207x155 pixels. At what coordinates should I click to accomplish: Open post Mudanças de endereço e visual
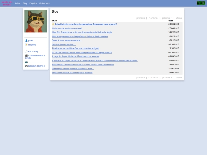click(67, 28)
